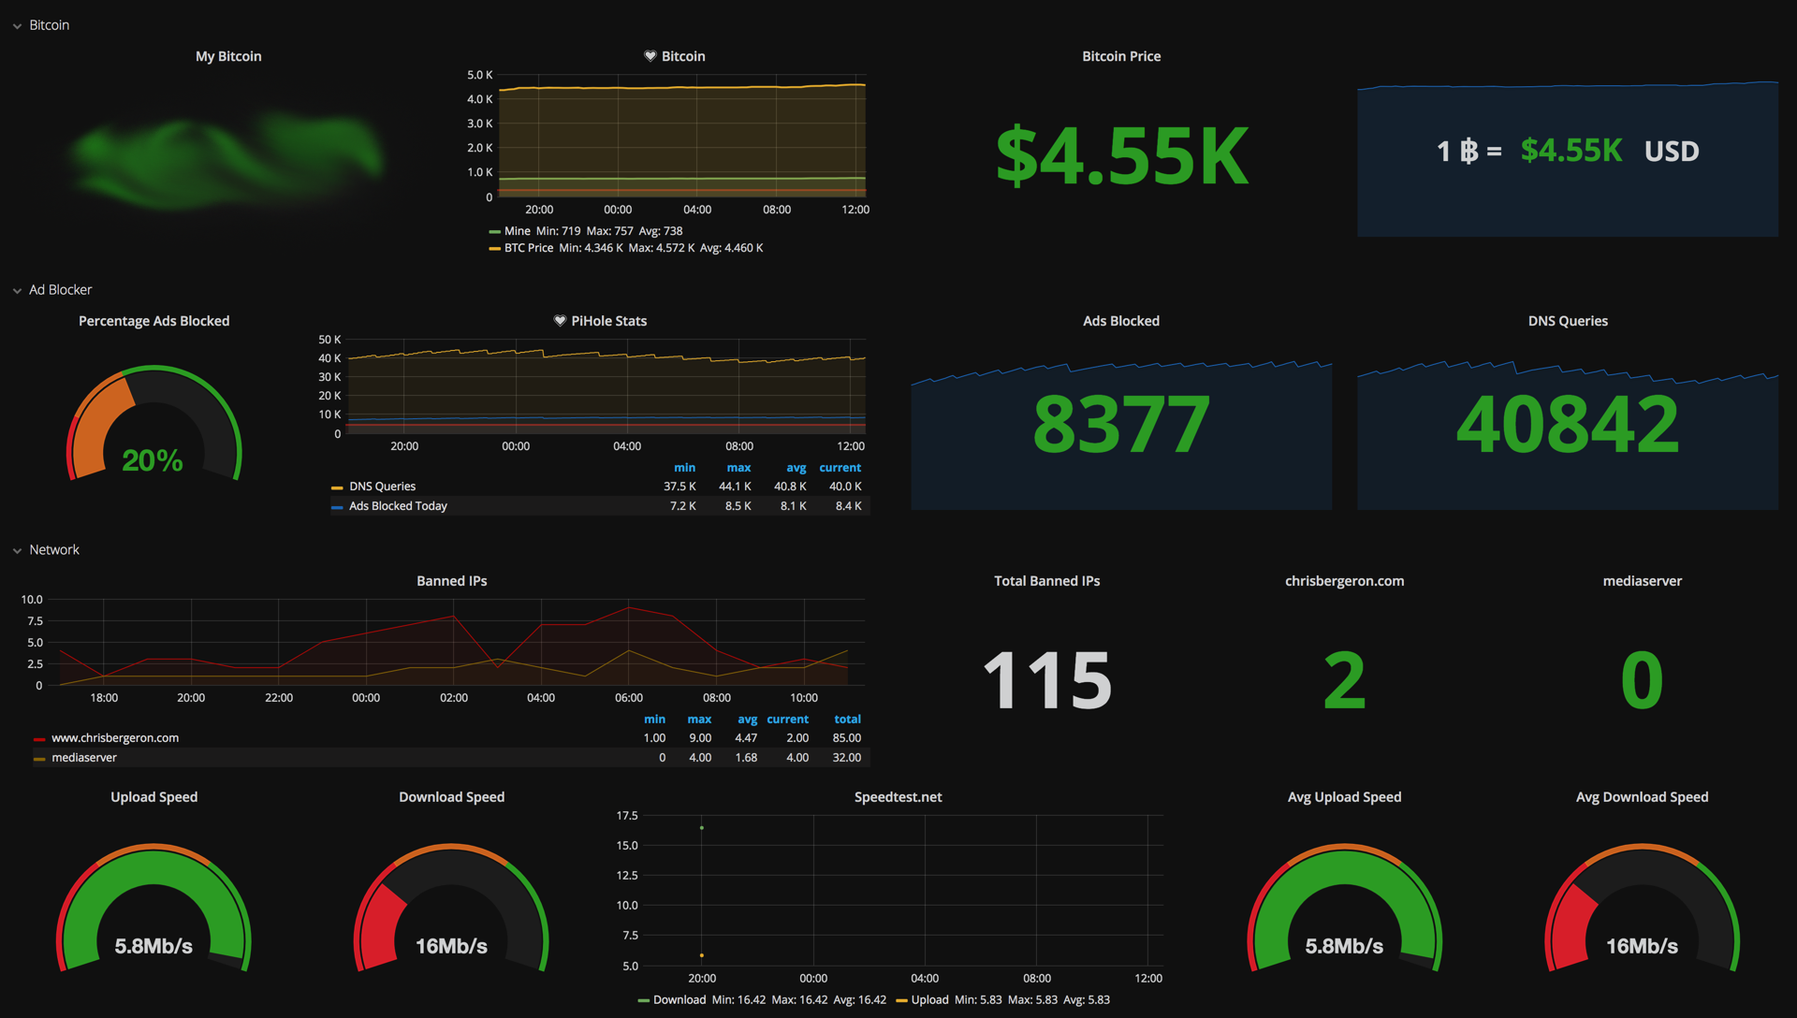Click the heart icon on the Bitcoin panel title
This screenshot has width=1797, height=1018.
[x=650, y=56]
